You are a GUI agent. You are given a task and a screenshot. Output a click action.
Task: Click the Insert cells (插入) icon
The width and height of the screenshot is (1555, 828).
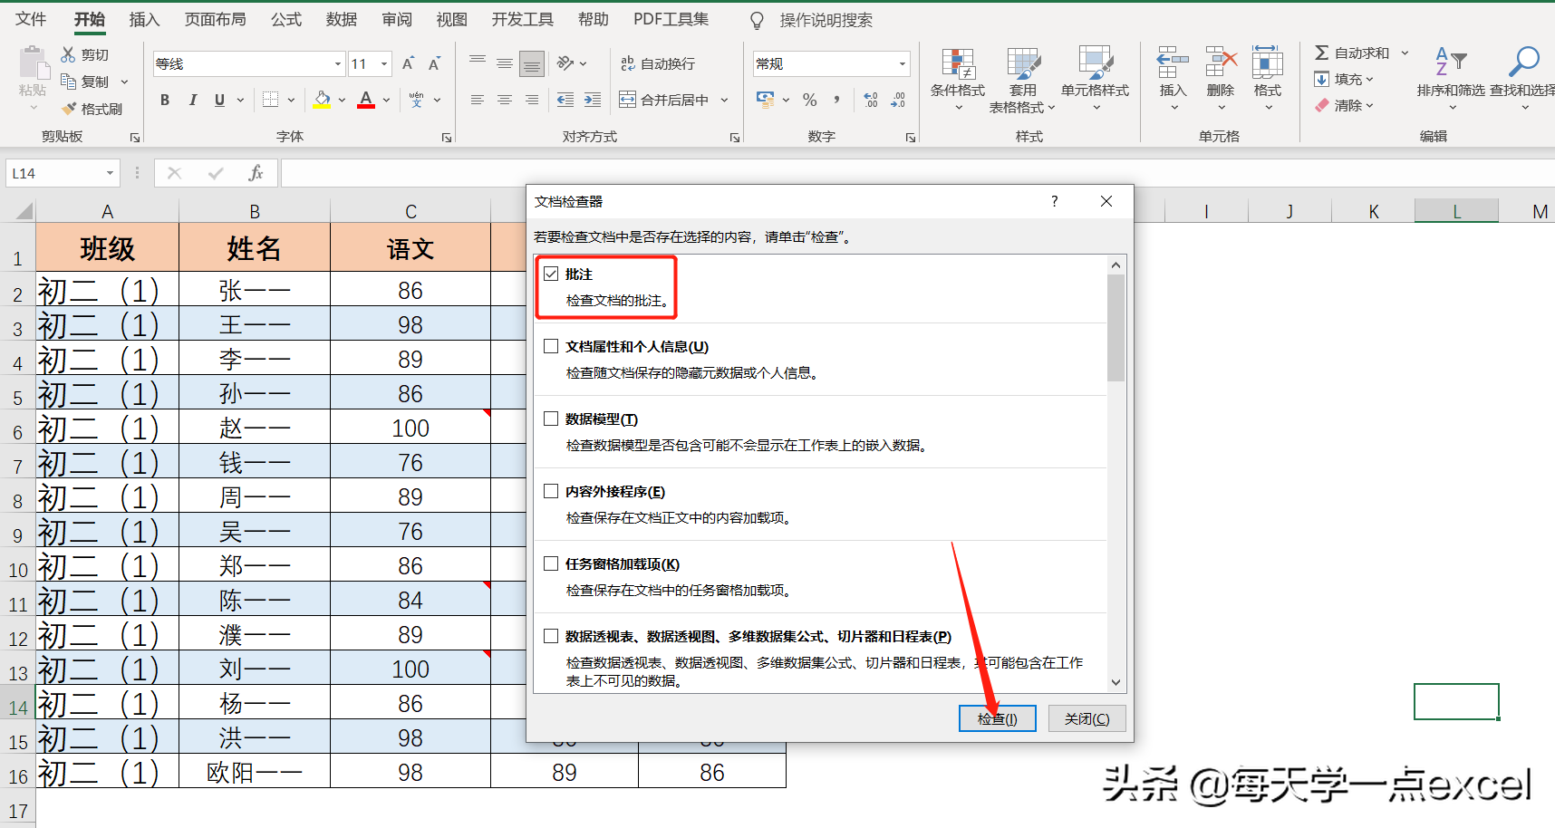point(1173,63)
